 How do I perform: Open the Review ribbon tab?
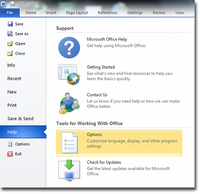[159, 13]
